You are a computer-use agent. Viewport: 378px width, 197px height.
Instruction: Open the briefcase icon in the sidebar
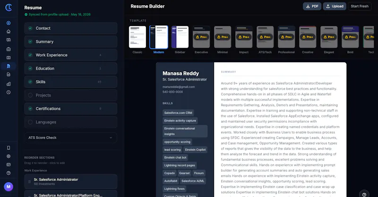9,49
